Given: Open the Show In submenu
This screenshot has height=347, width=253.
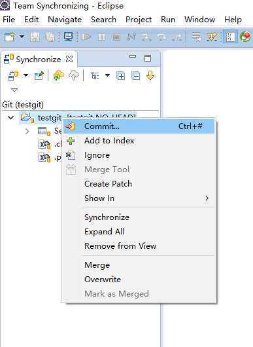Looking at the screenshot, I should coord(139,198).
